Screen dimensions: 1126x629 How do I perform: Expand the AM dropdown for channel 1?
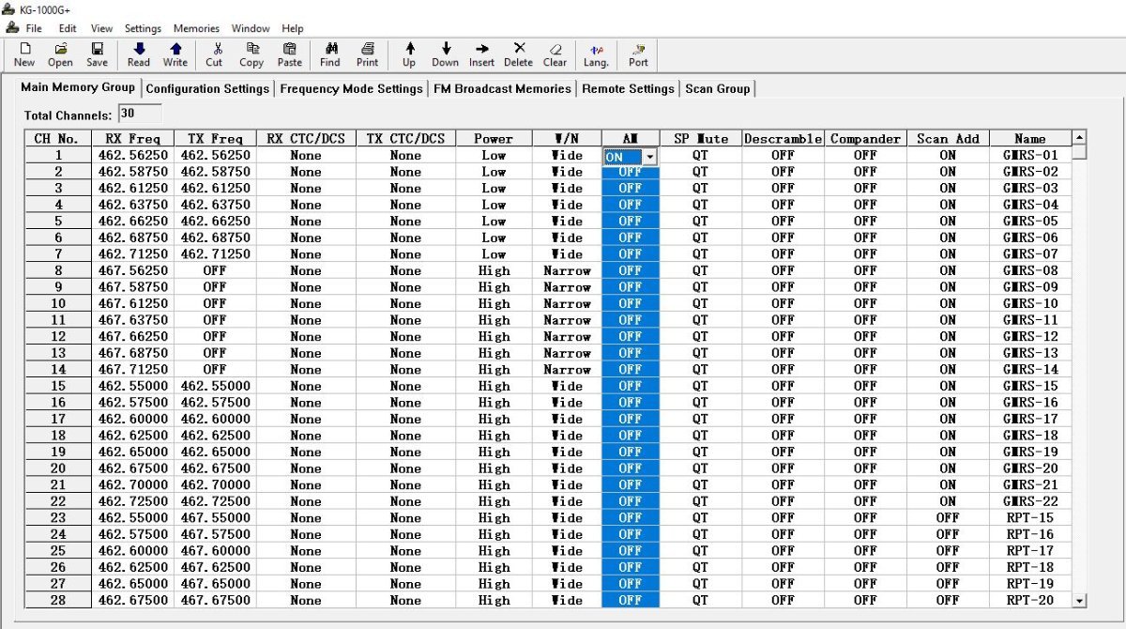pyautogui.click(x=649, y=157)
